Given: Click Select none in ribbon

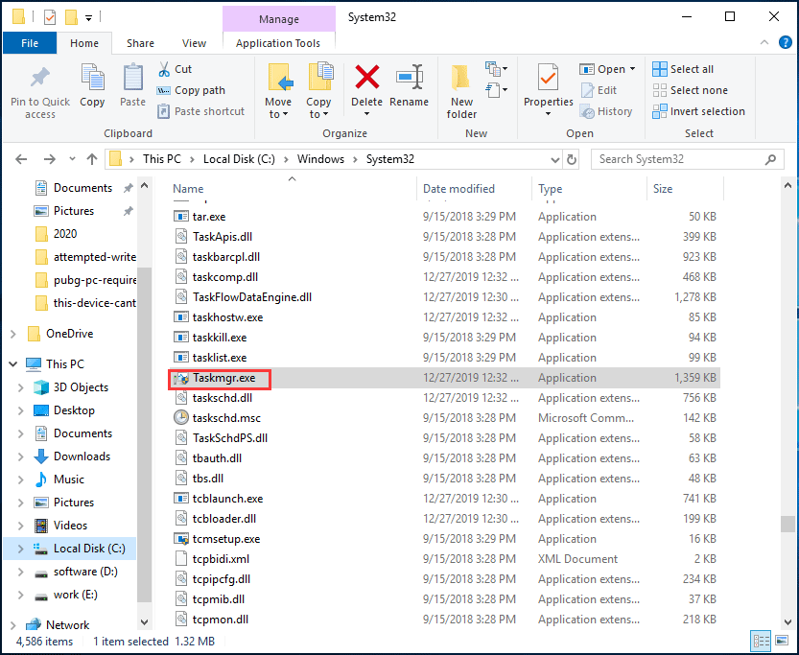Looking at the screenshot, I should point(691,90).
